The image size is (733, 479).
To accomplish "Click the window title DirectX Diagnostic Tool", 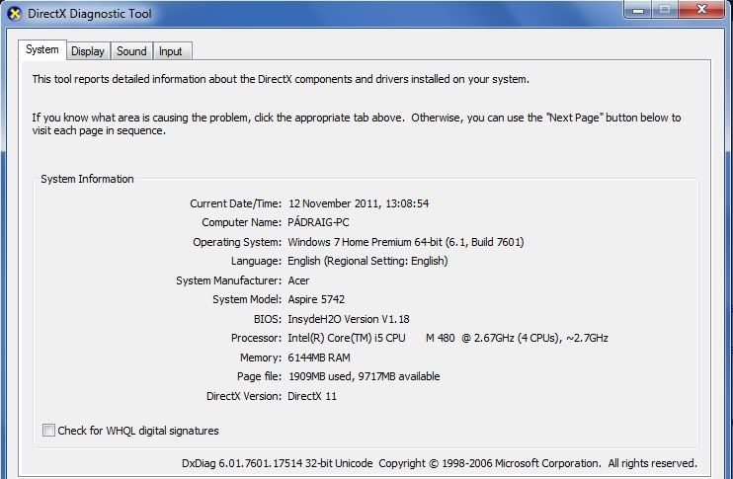I will (90, 14).
